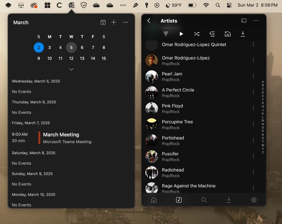Go back from the Artists view
The width and height of the screenshot is (282, 224).
click(x=149, y=21)
